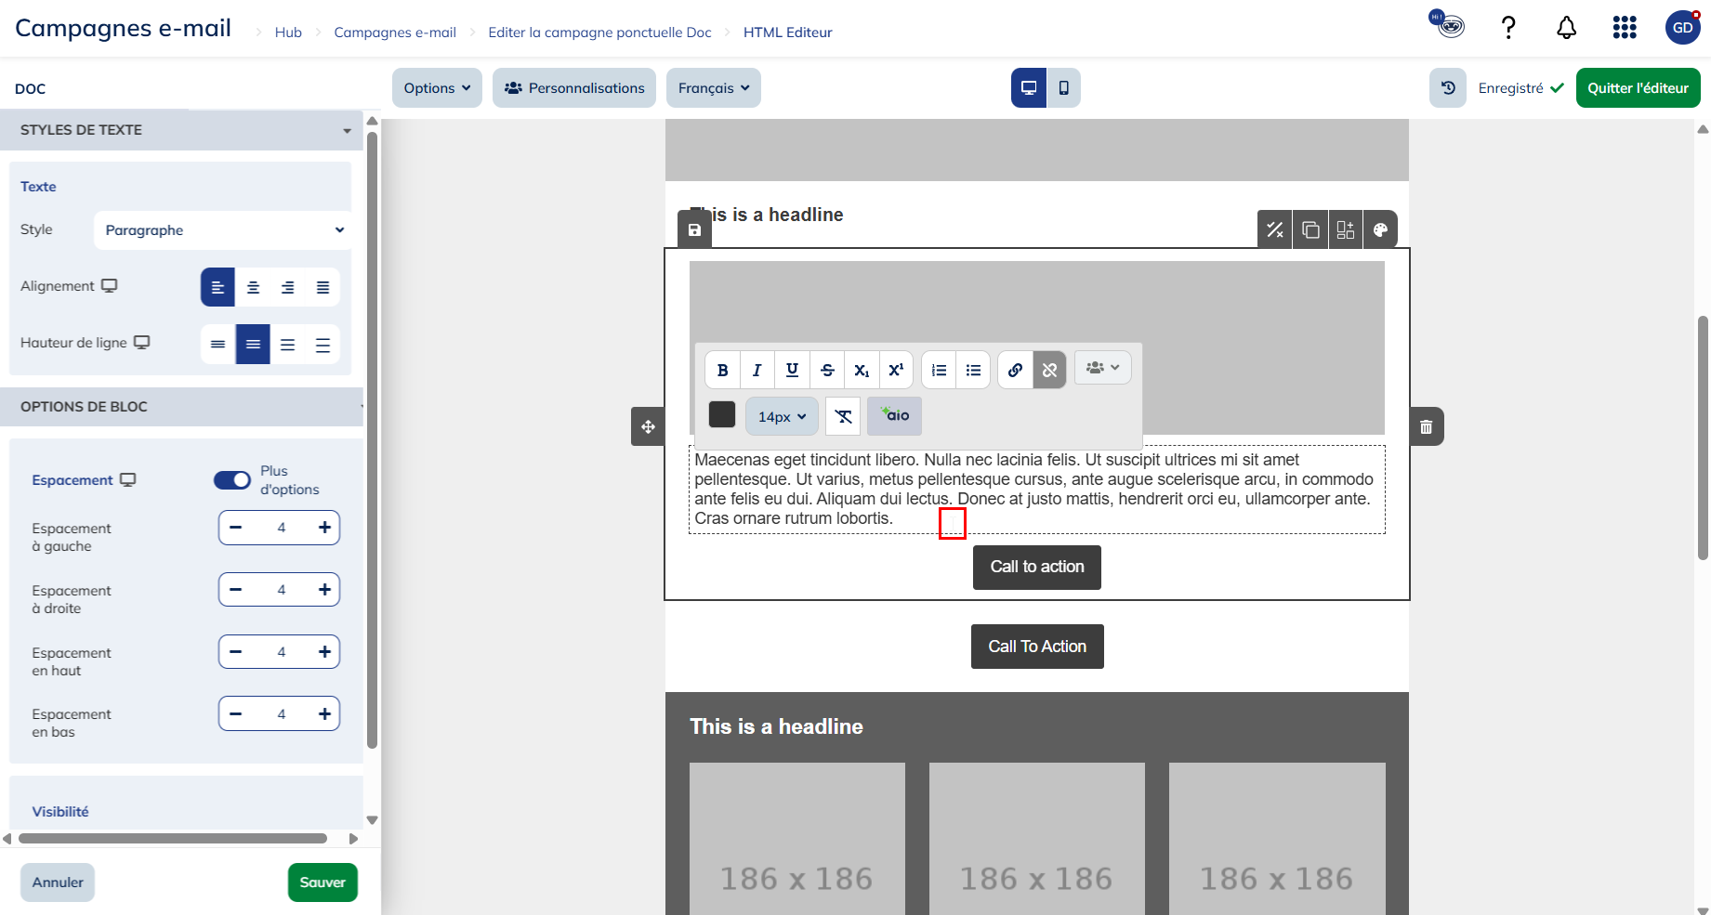The height and width of the screenshot is (915, 1711).
Task: Delete the block using trash icon
Action: (1426, 426)
